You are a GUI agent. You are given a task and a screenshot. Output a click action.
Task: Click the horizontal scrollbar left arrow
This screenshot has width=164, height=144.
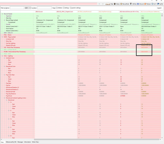pos(1,139)
